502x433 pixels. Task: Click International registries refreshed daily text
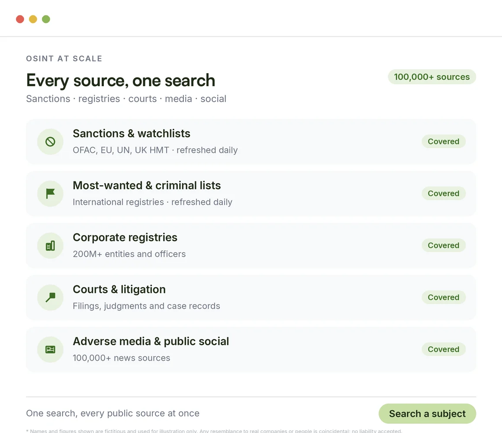point(152,202)
